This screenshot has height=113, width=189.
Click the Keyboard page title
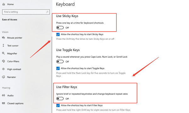65,4
